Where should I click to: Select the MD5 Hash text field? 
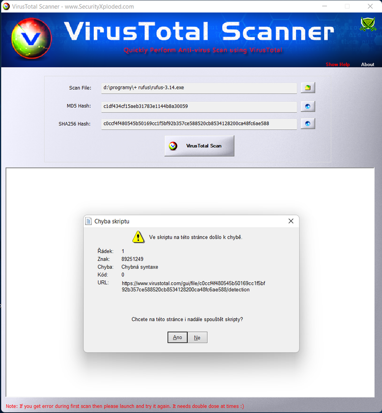coord(199,107)
